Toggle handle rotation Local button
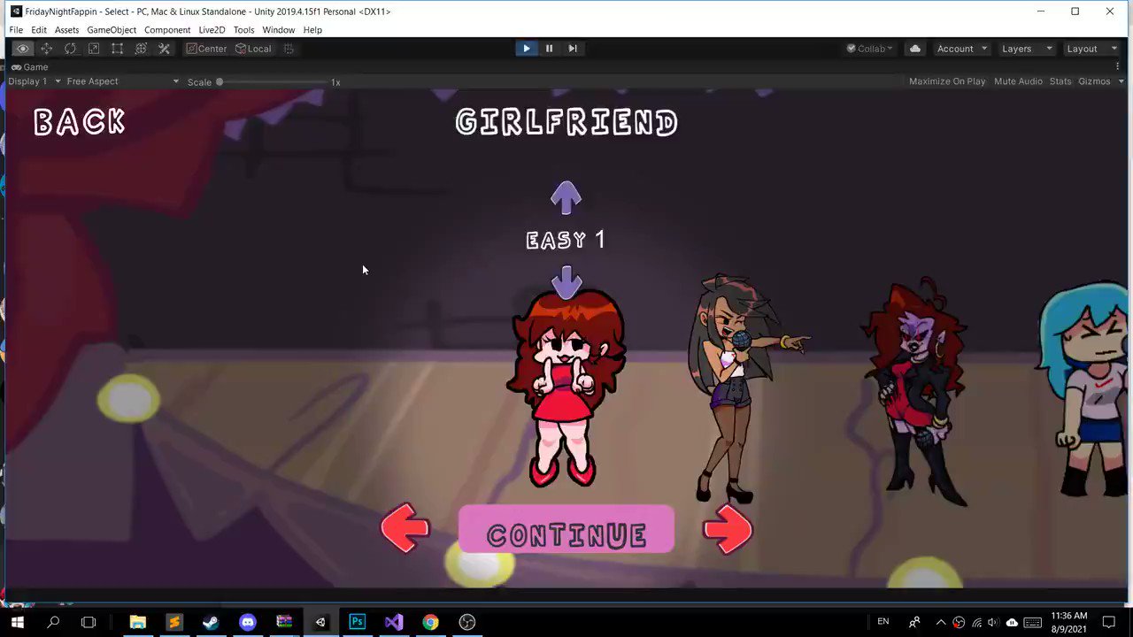Viewport: 1133px width, 637px height. (x=254, y=49)
